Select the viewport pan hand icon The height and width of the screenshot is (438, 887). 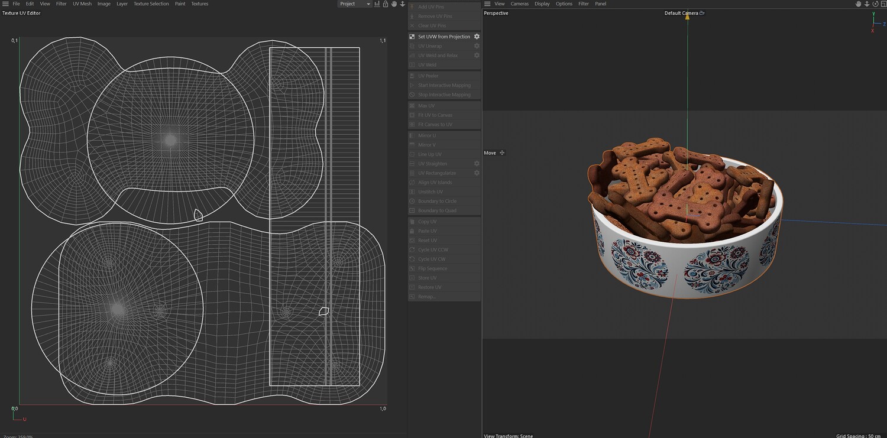859,4
